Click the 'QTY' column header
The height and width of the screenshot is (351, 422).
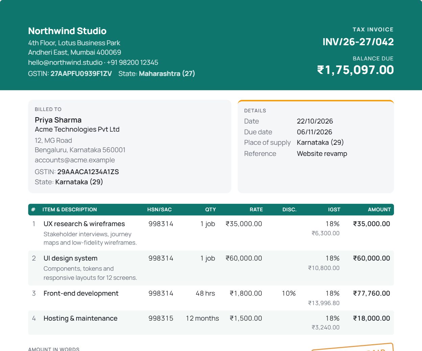pos(210,210)
